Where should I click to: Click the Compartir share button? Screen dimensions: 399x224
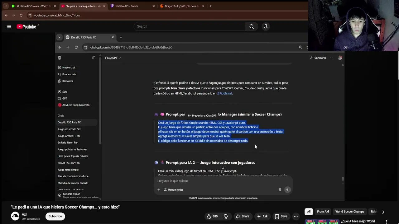(x=318, y=58)
